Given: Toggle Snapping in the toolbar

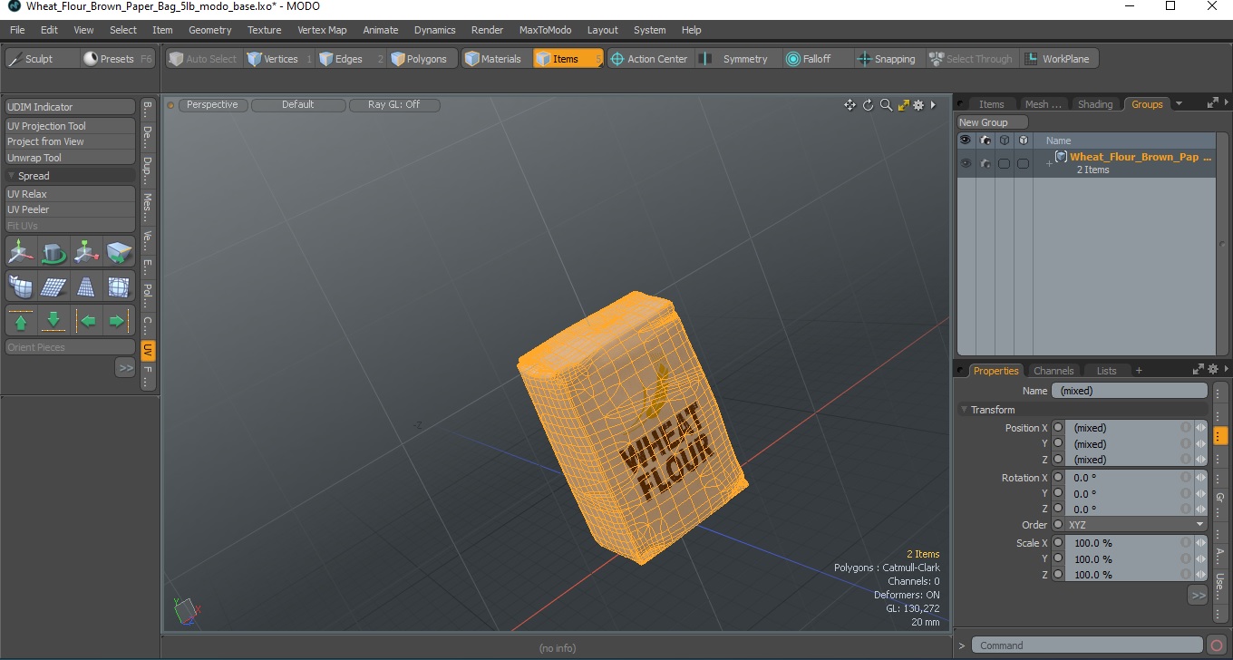Looking at the screenshot, I should tap(887, 59).
